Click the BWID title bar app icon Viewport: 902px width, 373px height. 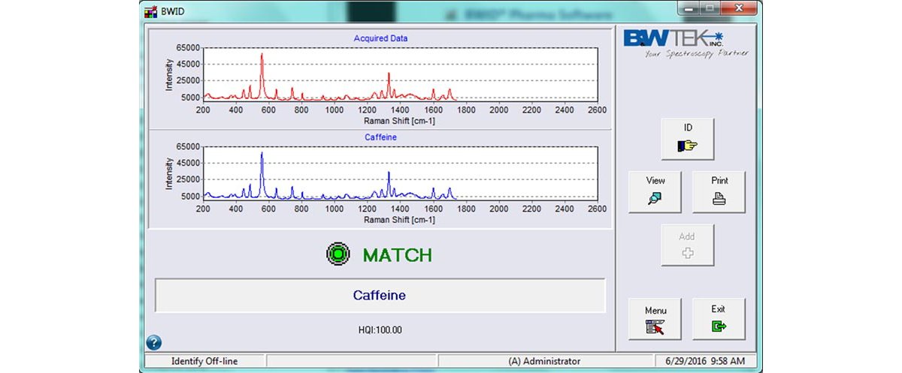pyautogui.click(x=150, y=11)
